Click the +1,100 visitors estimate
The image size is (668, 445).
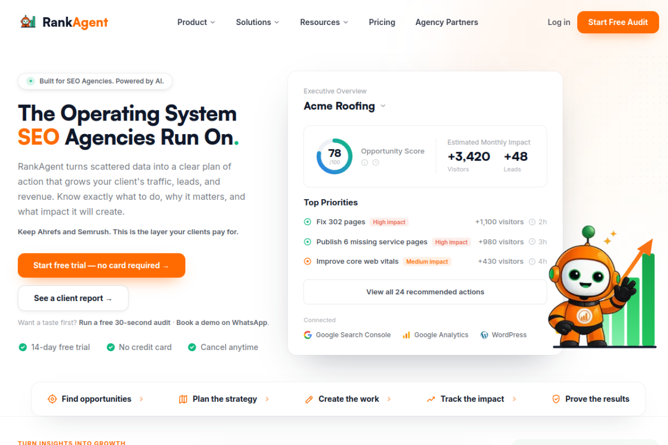[x=499, y=222]
